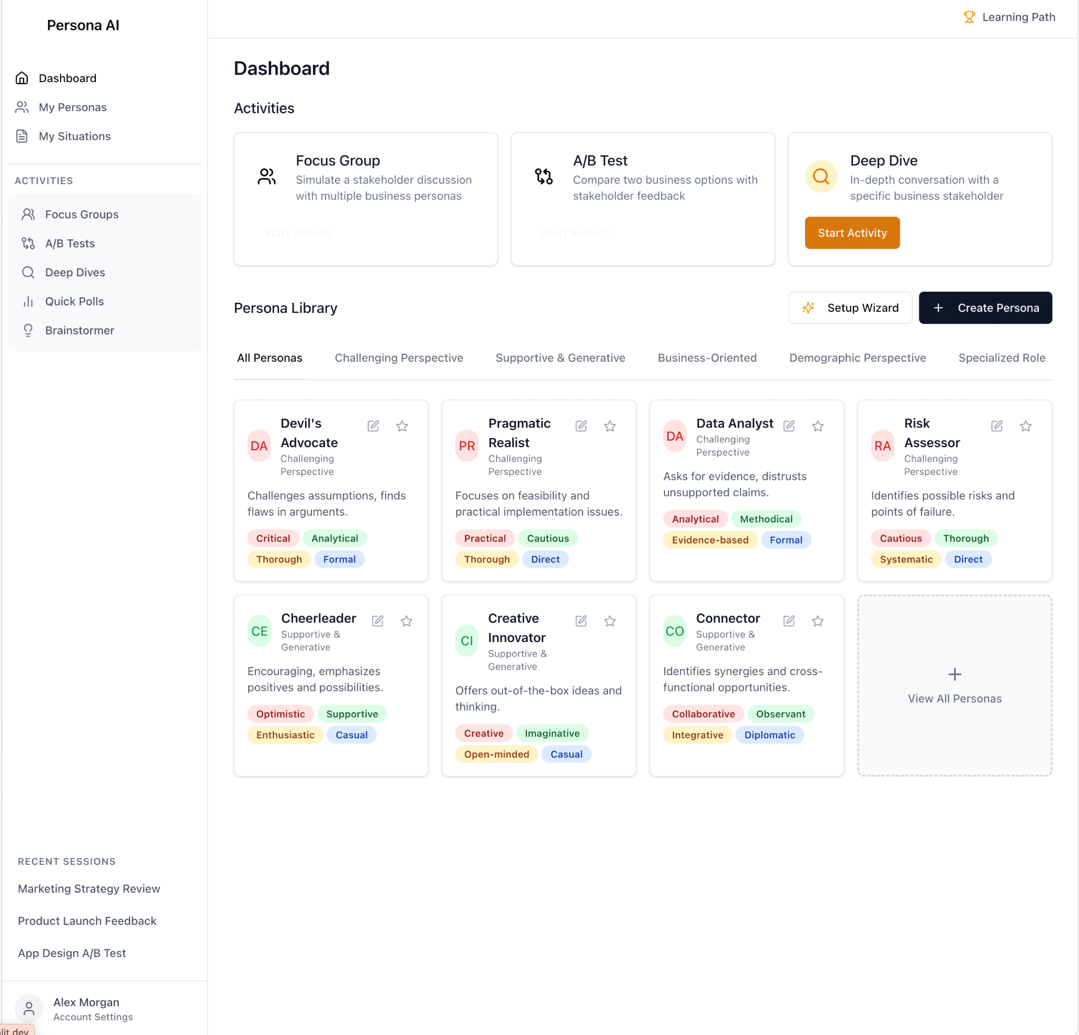The height and width of the screenshot is (1035, 1079).
Task: Open the Specialized Role tab
Action: point(1002,358)
